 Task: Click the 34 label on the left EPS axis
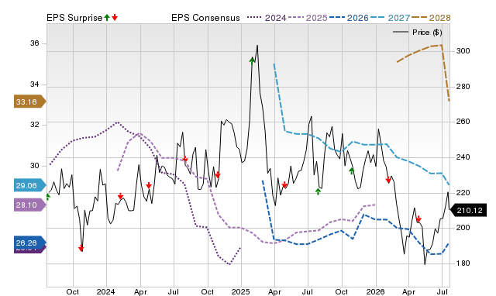coord(34,84)
